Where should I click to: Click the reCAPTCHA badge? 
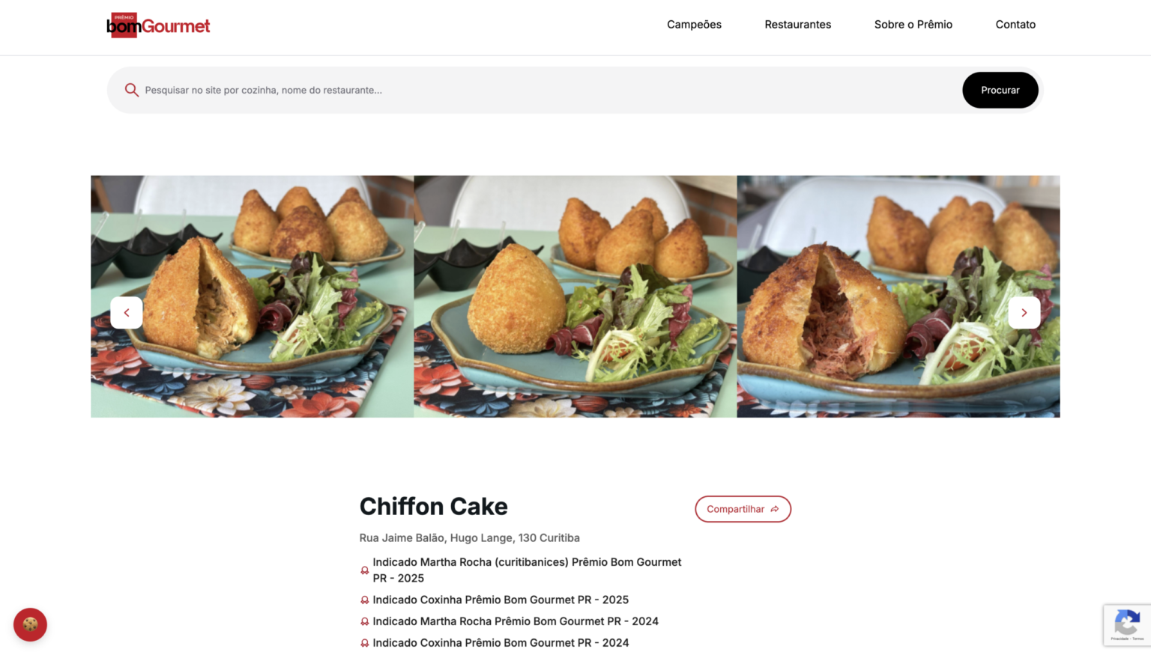pyautogui.click(x=1127, y=625)
